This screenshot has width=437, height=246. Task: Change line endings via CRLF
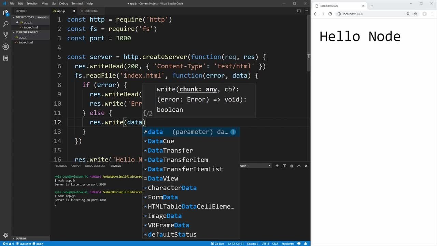275,244
